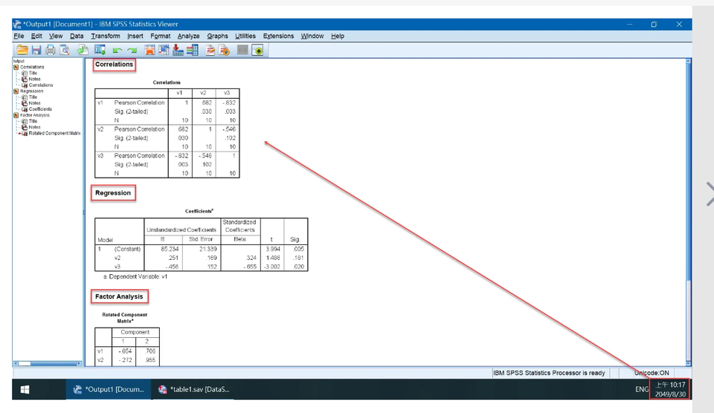Click the Undo arrow icon
The width and height of the screenshot is (714, 413).
pyautogui.click(x=117, y=51)
